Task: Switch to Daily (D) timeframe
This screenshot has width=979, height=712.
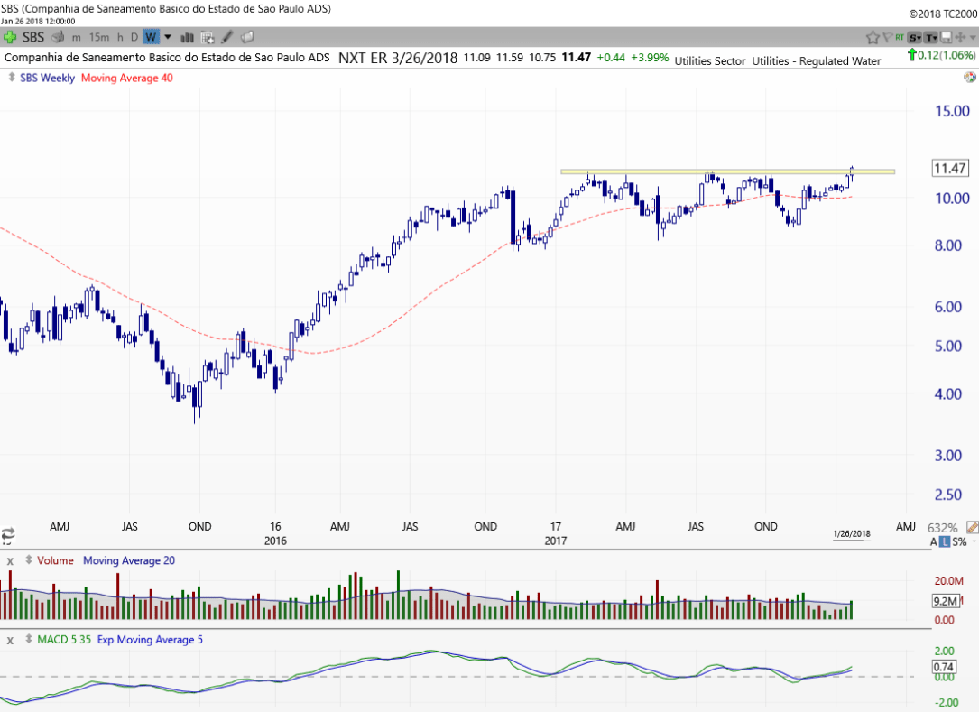Action: (134, 37)
